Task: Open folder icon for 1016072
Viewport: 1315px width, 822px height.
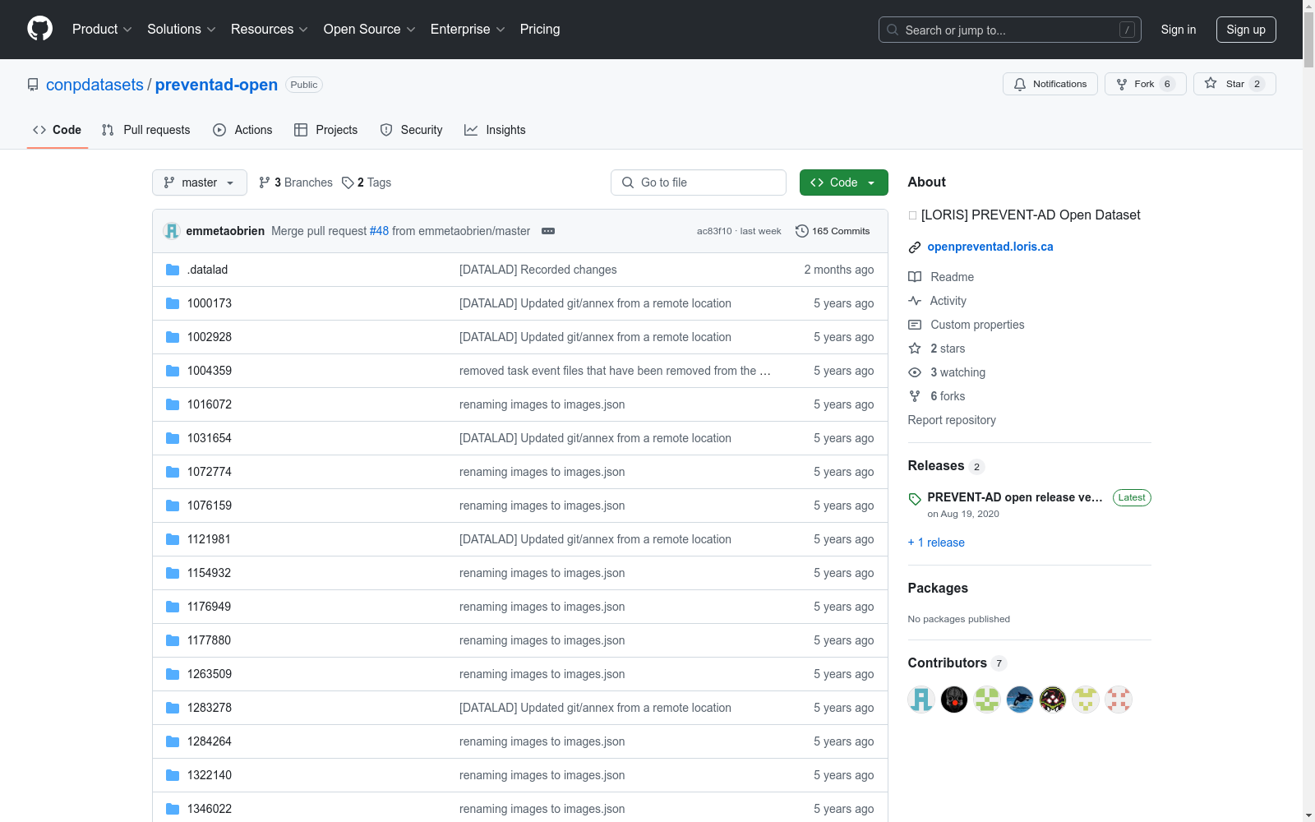Action: [173, 404]
